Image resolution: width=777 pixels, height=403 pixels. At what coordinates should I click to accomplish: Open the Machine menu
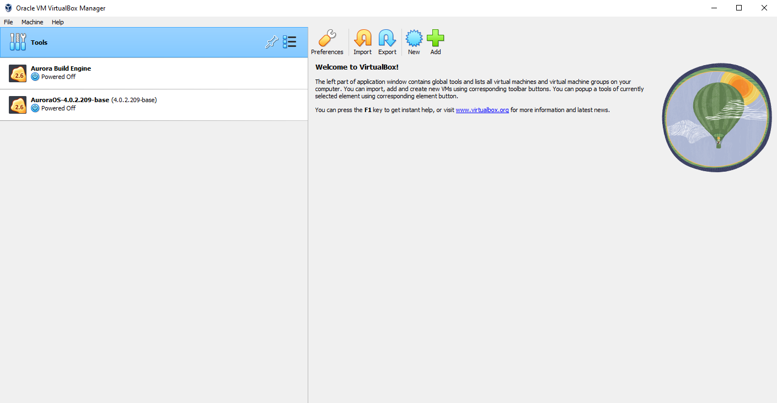coord(32,22)
